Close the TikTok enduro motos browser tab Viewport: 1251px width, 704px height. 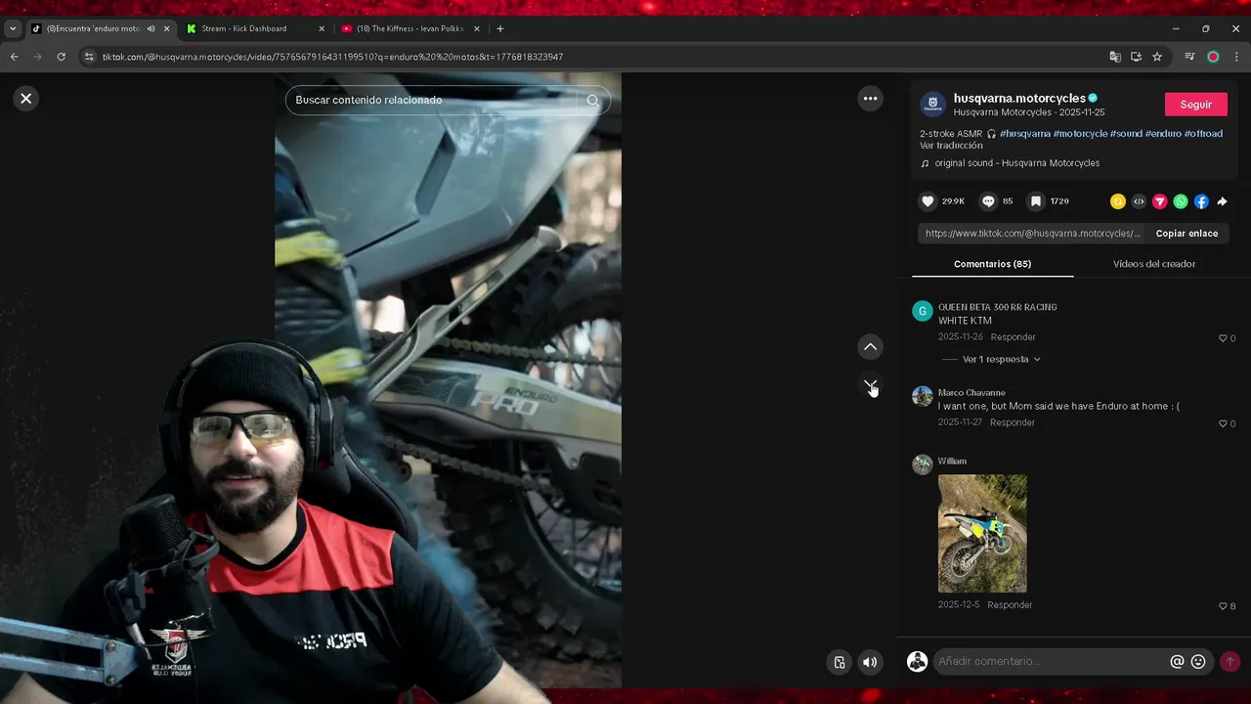click(x=166, y=29)
